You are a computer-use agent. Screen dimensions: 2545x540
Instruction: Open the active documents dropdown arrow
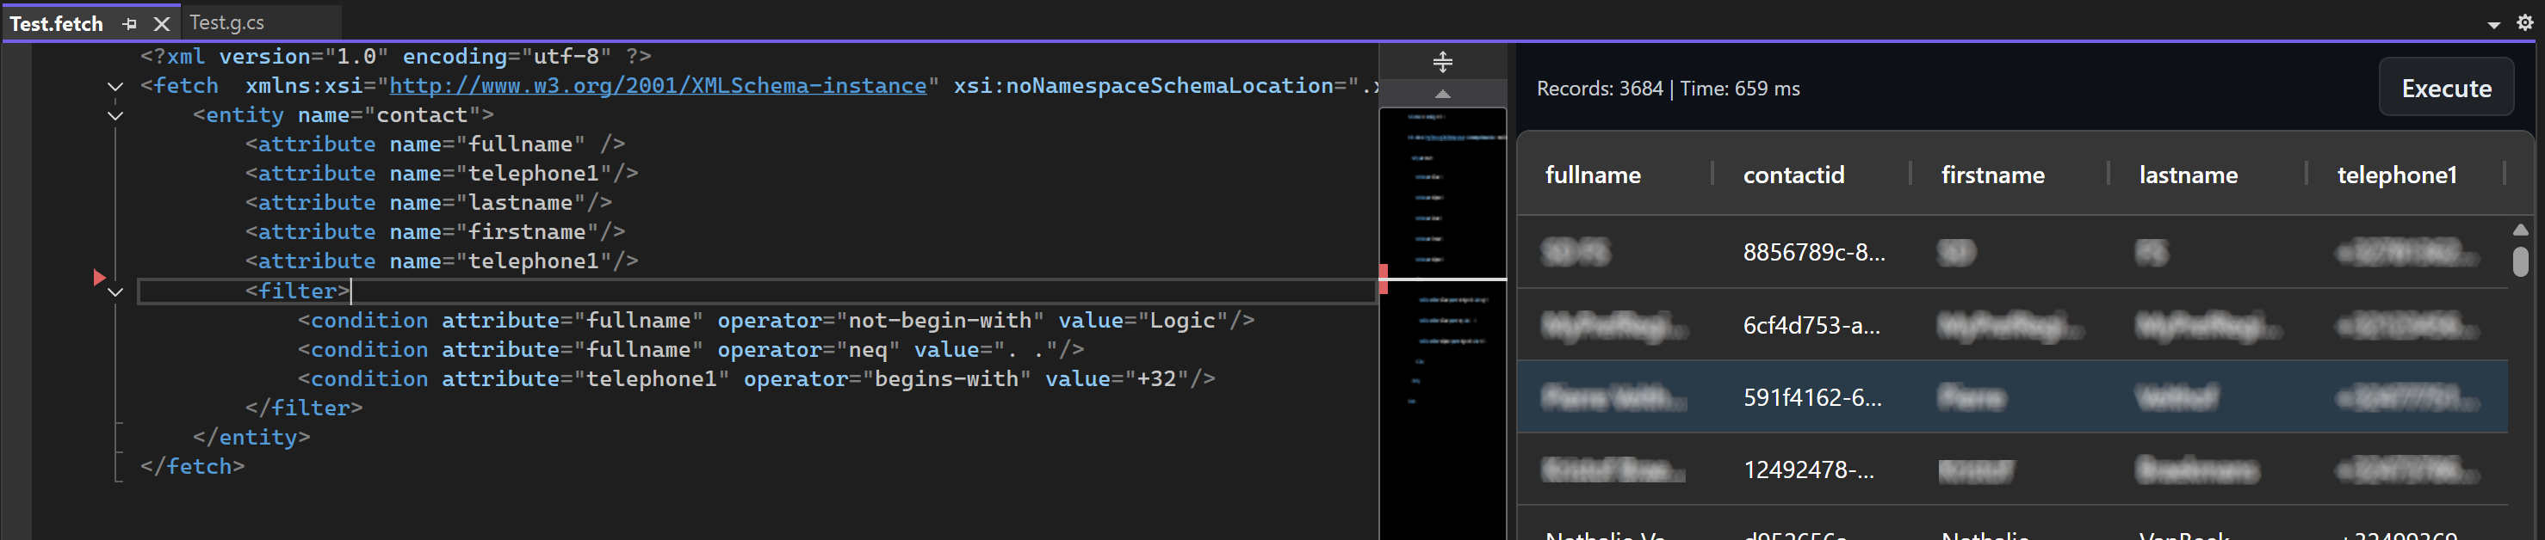click(x=2493, y=25)
